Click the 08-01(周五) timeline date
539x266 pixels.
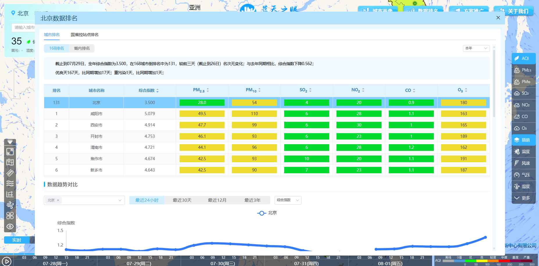(390, 263)
